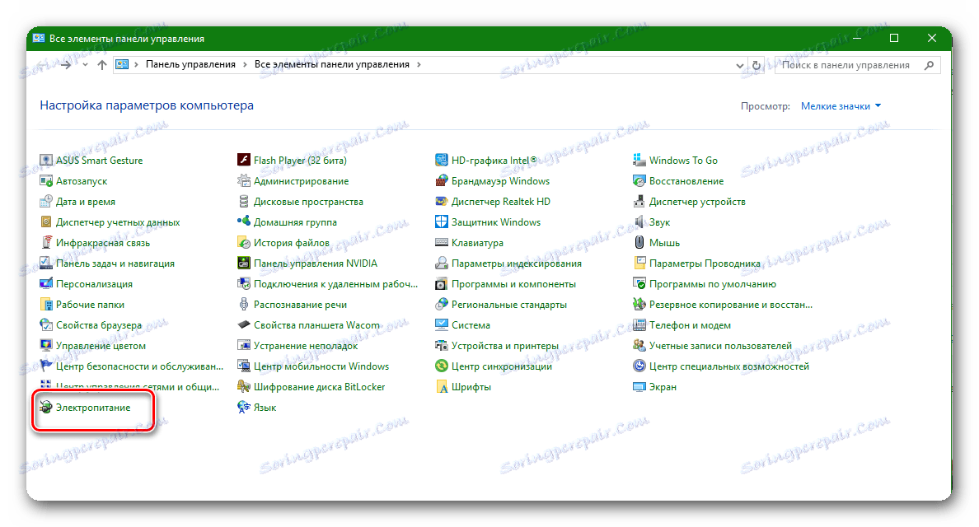This screenshot has height=527, width=979.
Task: Open the Устранение неполадок link
Action: [306, 346]
